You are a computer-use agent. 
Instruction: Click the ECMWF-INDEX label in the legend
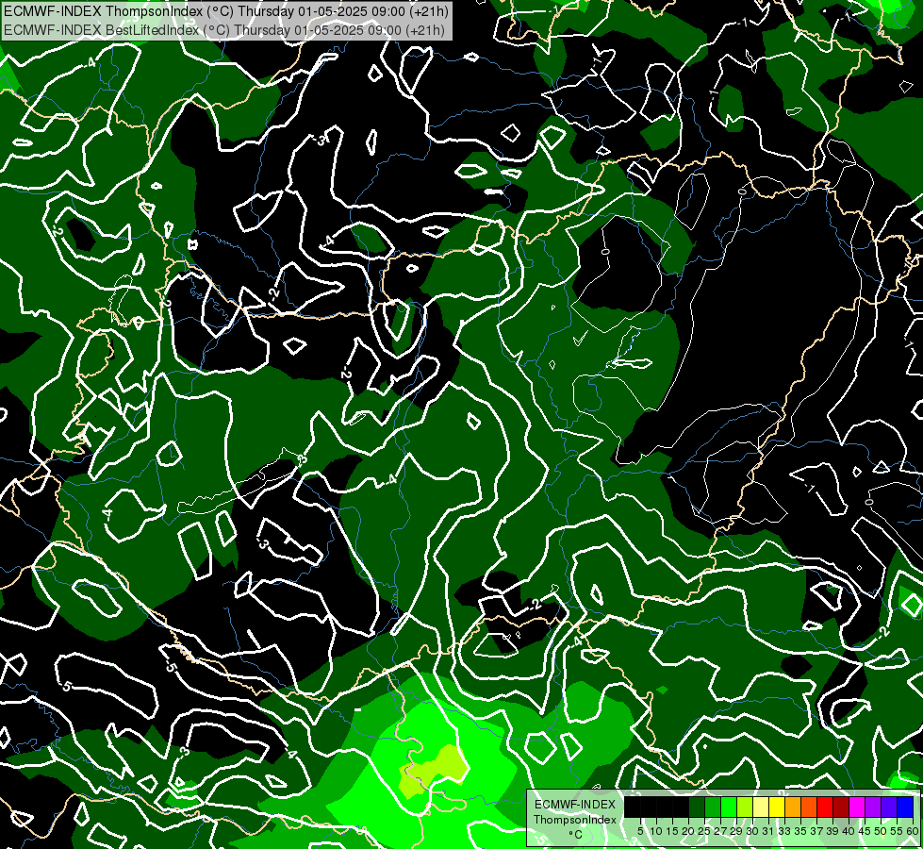(575, 805)
